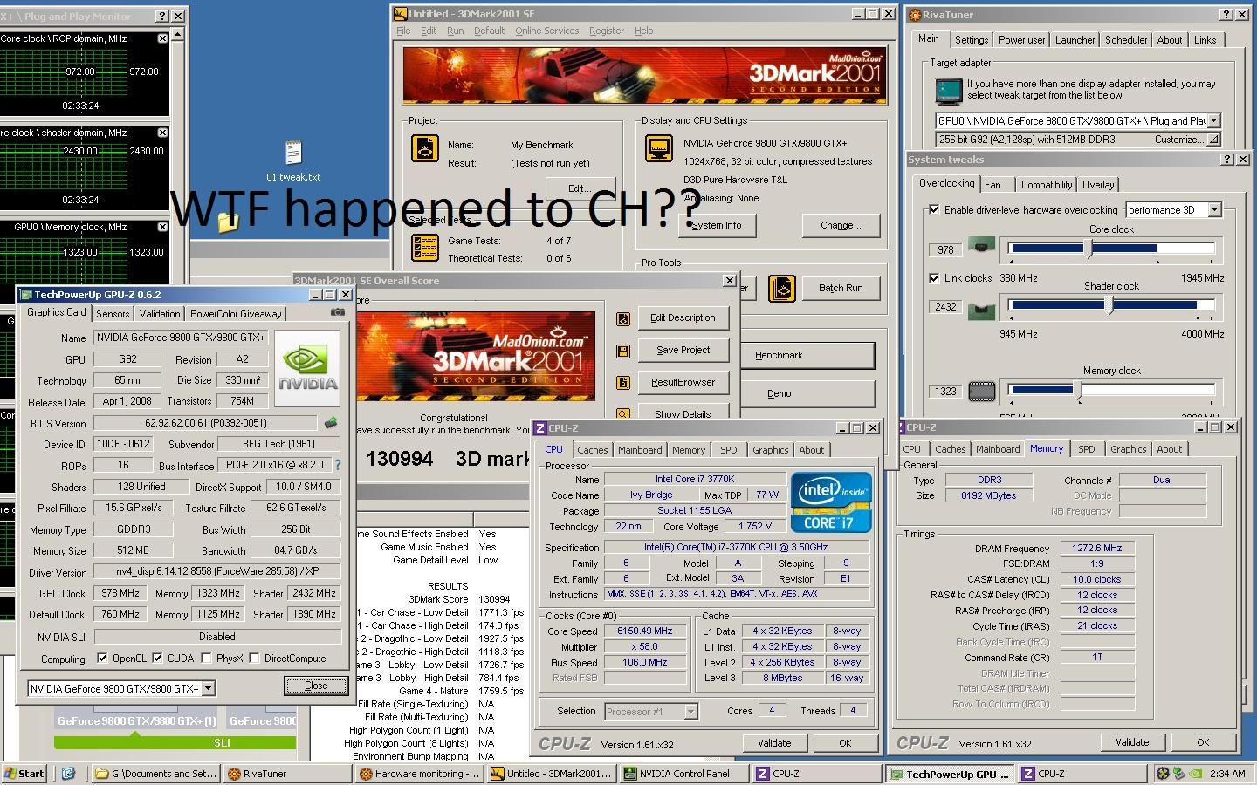
Task: Click the System Info button in 3DMark
Action: [x=717, y=225]
